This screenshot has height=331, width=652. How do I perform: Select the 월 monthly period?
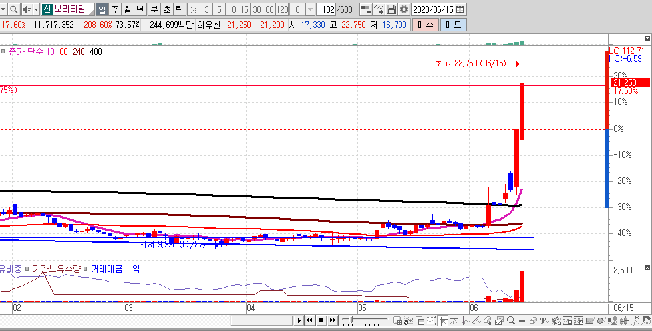[127, 9]
